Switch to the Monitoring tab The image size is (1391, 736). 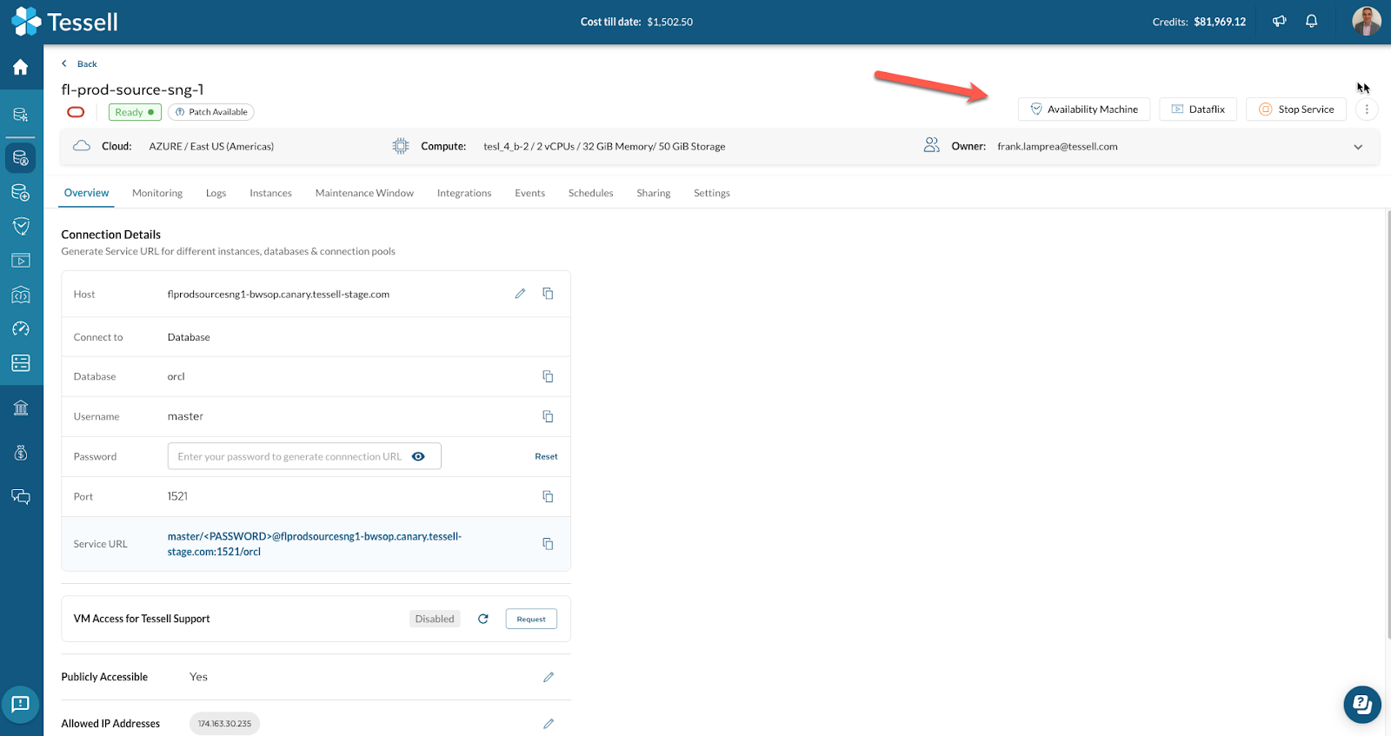coord(157,193)
